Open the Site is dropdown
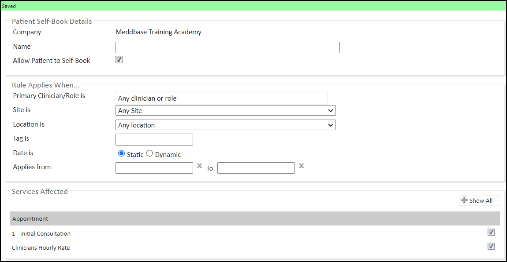The height and width of the screenshot is (262, 507). click(x=225, y=110)
